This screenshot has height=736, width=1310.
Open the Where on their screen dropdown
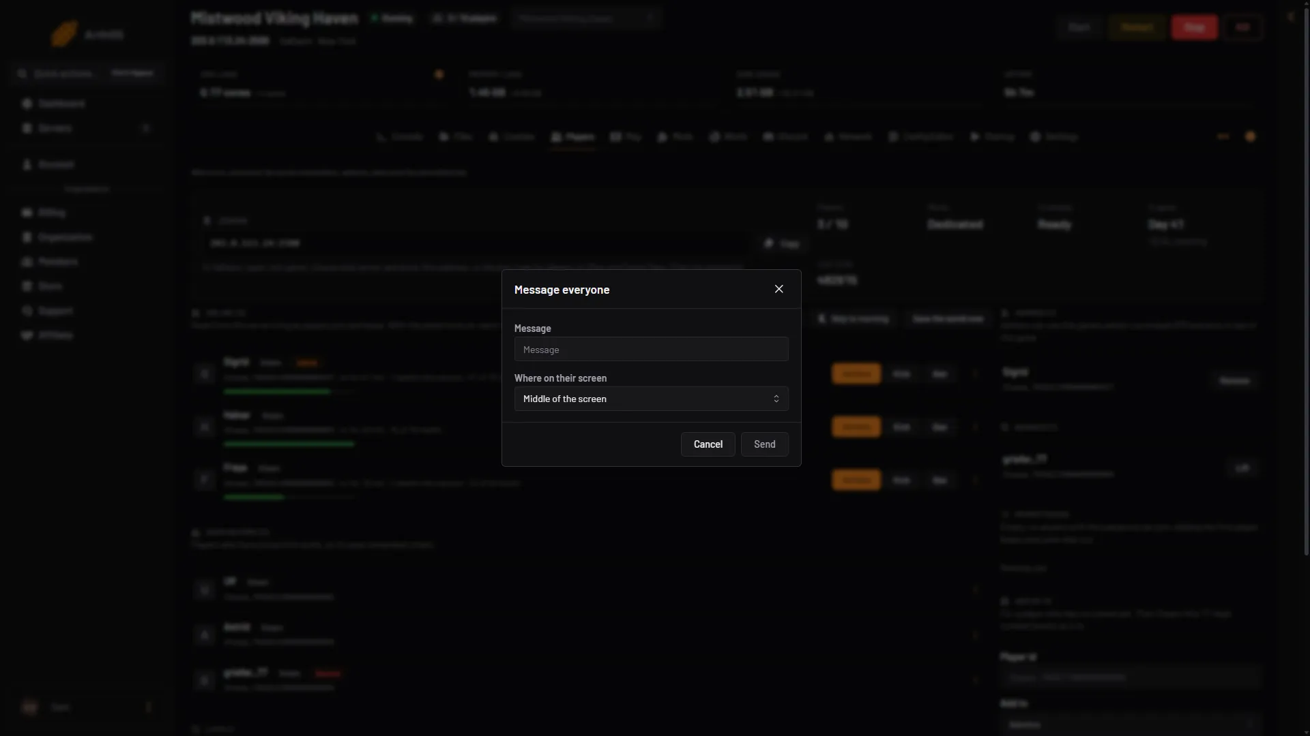(x=651, y=399)
